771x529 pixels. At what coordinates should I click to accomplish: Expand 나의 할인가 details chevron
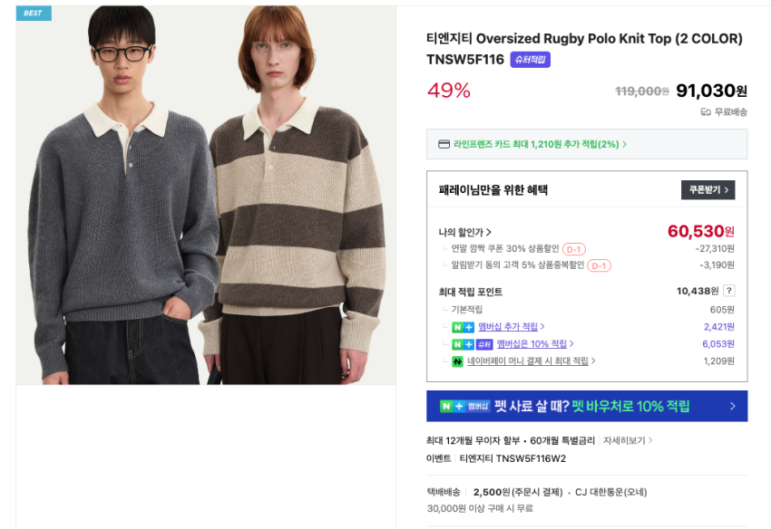[x=489, y=232]
